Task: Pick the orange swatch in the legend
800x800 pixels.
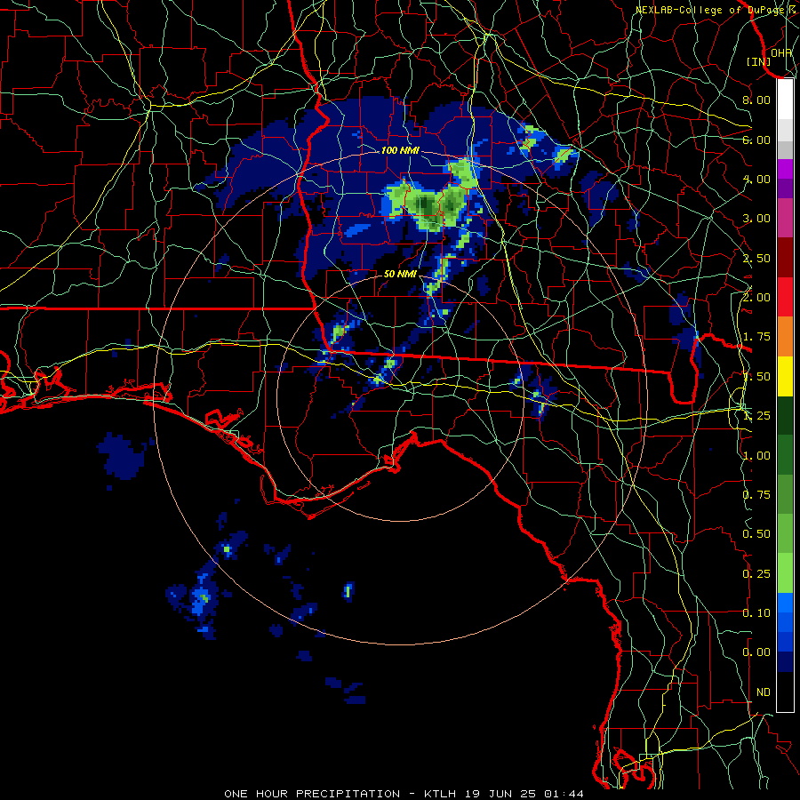Action: [x=785, y=337]
